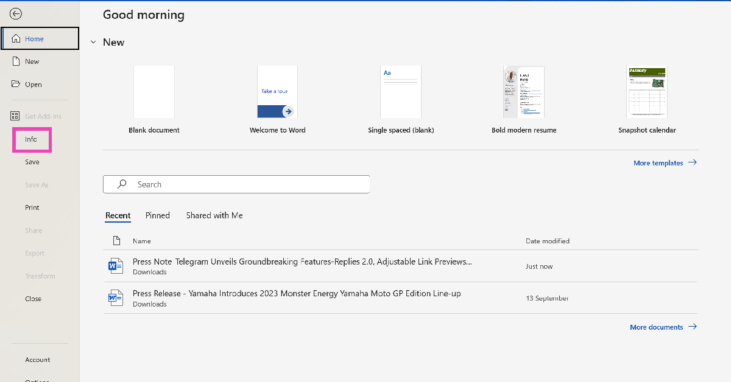This screenshot has height=382, width=731.
Task: Choose the Bold modern resume template
Action: click(523, 92)
